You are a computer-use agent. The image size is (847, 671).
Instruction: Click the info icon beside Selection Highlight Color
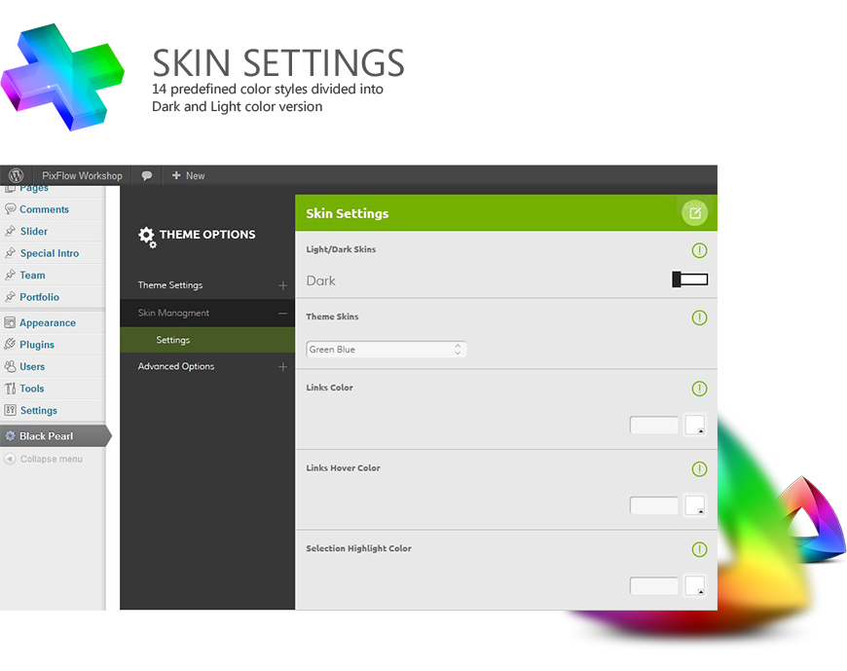point(699,549)
